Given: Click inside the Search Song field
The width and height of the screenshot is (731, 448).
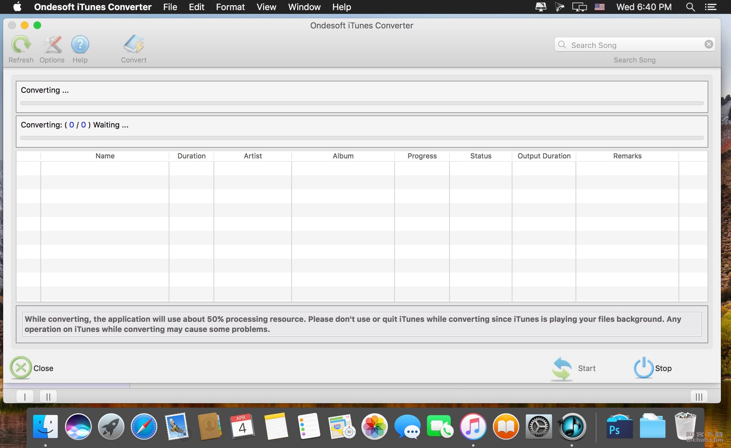Looking at the screenshot, I should (x=635, y=45).
